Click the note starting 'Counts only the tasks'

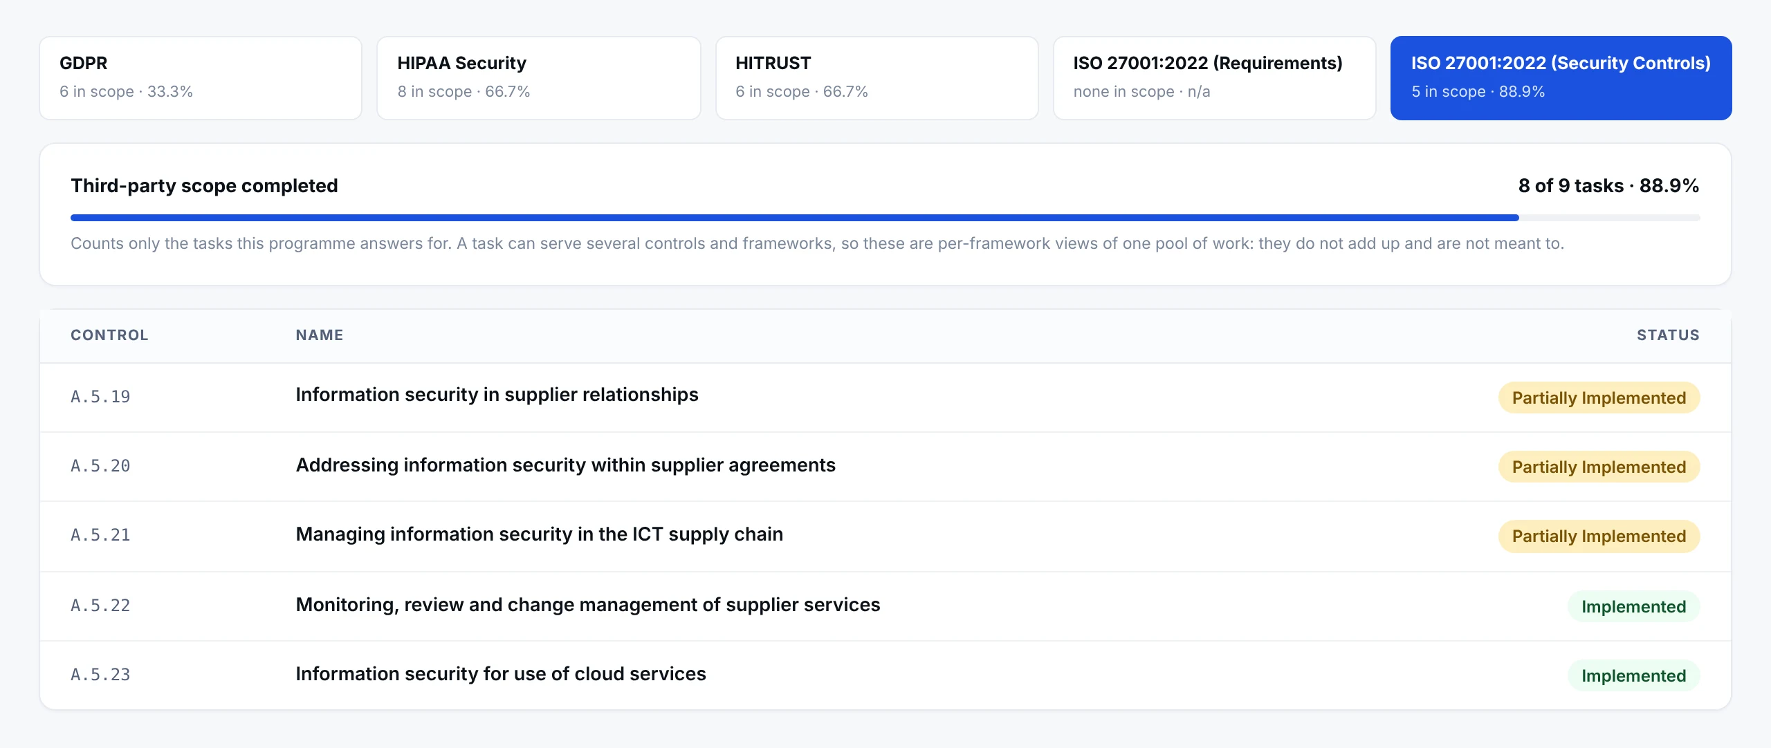pyautogui.click(x=817, y=243)
